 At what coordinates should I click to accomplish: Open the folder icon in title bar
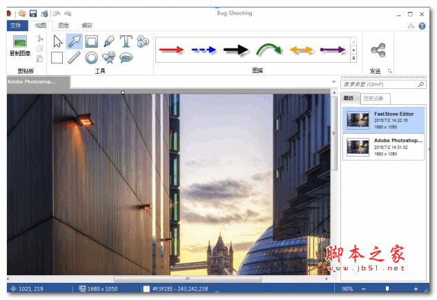point(22,13)
